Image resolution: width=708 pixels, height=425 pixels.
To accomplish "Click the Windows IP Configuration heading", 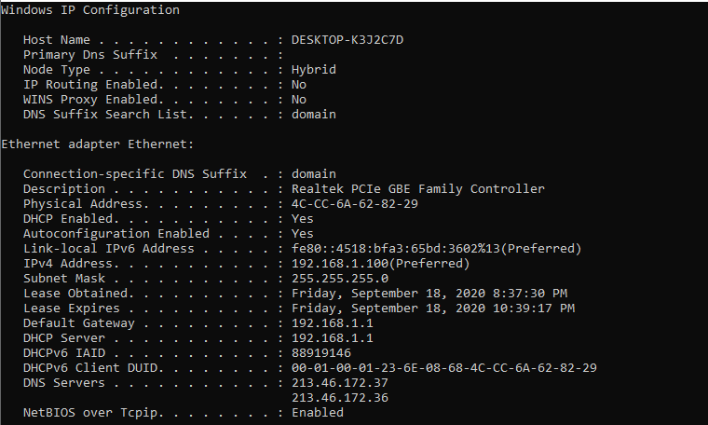I will (90, 10).
